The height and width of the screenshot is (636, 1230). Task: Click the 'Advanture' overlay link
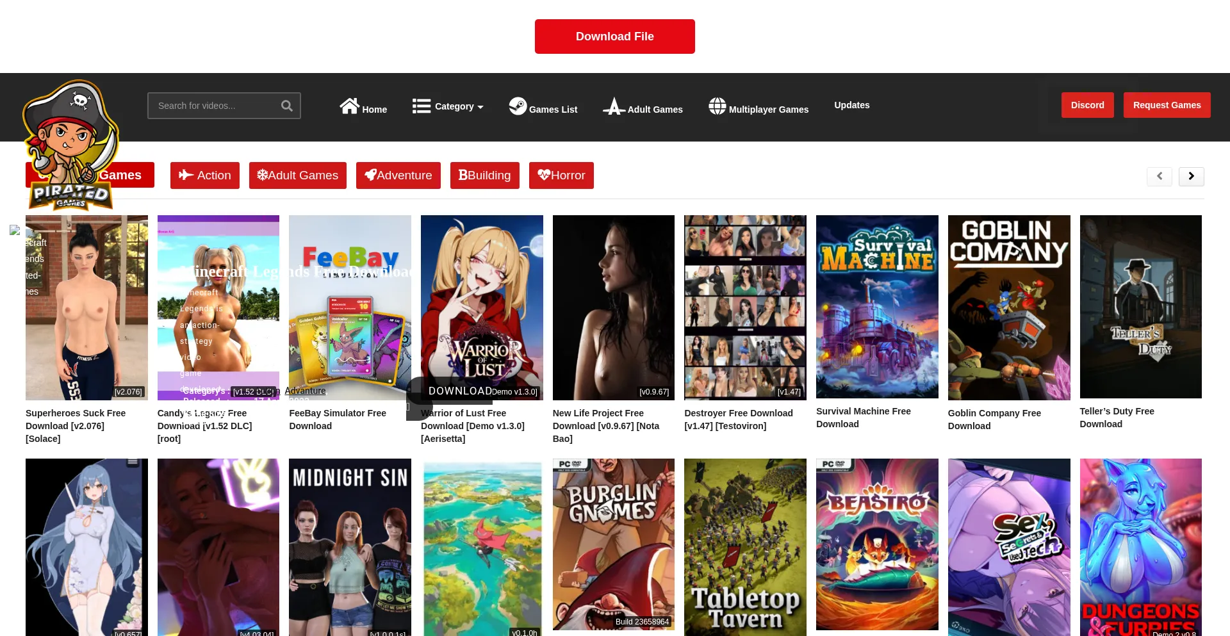tap(305, 391)
